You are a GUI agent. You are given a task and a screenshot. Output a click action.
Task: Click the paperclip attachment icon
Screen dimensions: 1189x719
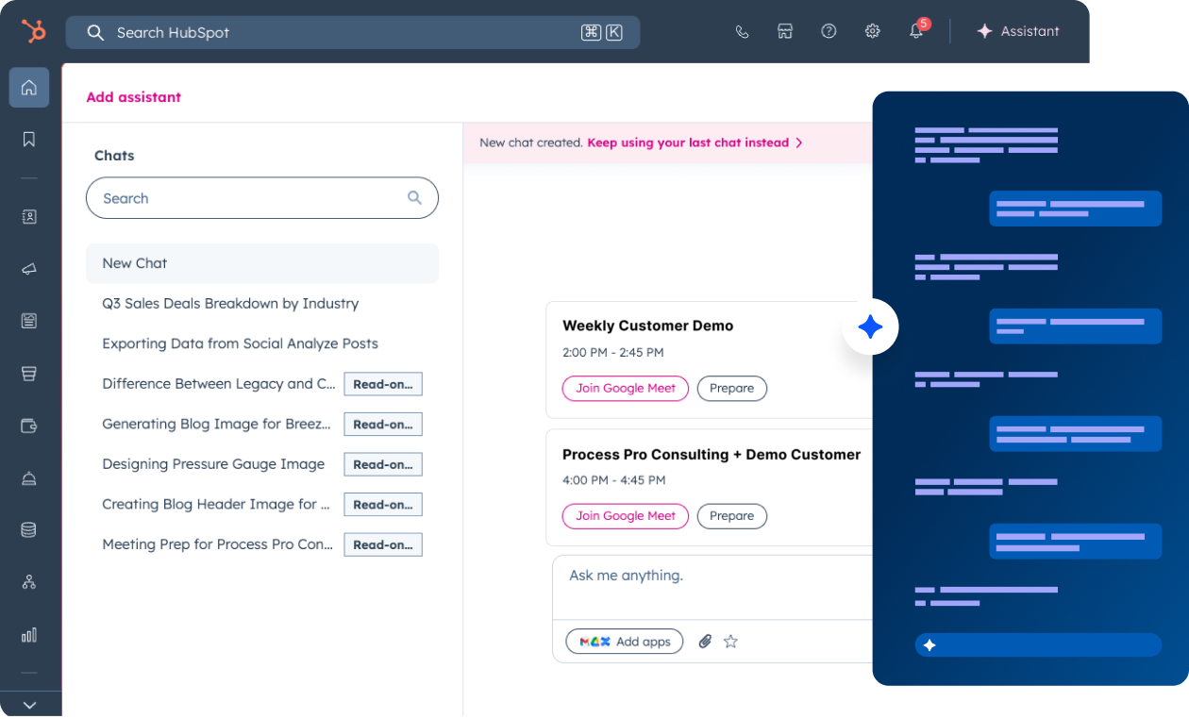click(705, 642)
